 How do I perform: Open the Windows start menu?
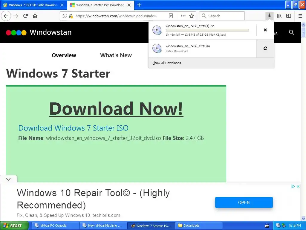[14, 226]
